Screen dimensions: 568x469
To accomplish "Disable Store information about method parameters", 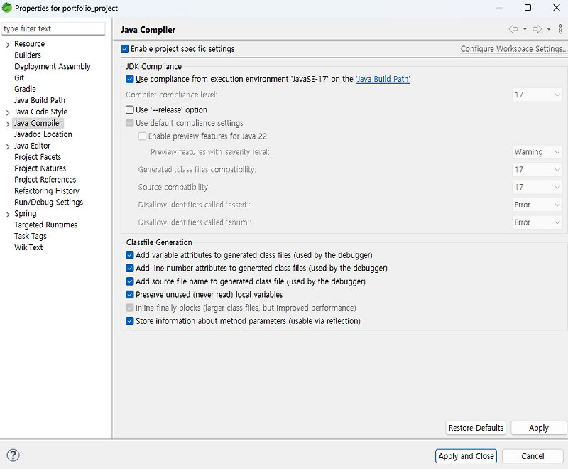I will (x=129, y=320).
